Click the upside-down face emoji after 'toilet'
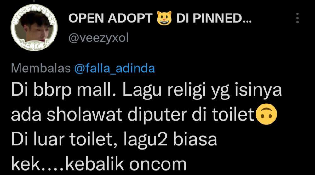 tap(266, 114)
